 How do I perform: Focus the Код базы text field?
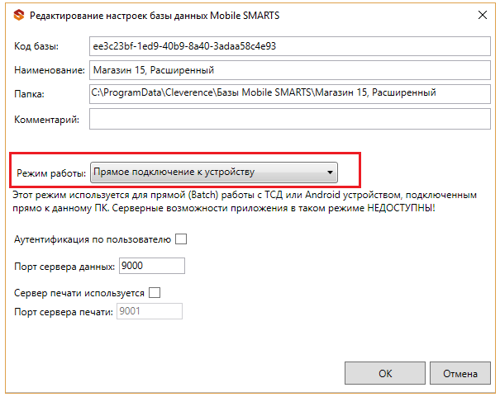pos(289,46)
